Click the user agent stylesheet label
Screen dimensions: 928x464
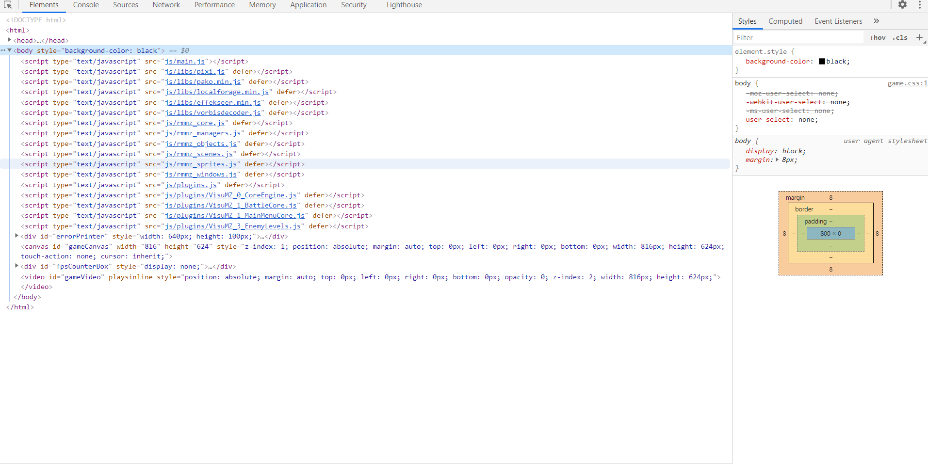pos(885,141)
